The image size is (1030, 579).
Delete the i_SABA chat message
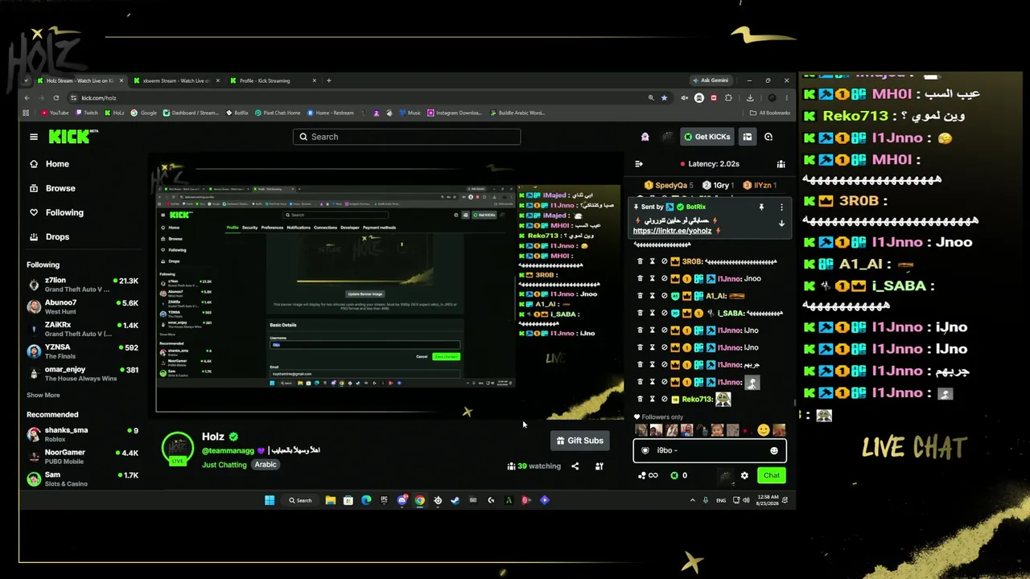point(641,313)
